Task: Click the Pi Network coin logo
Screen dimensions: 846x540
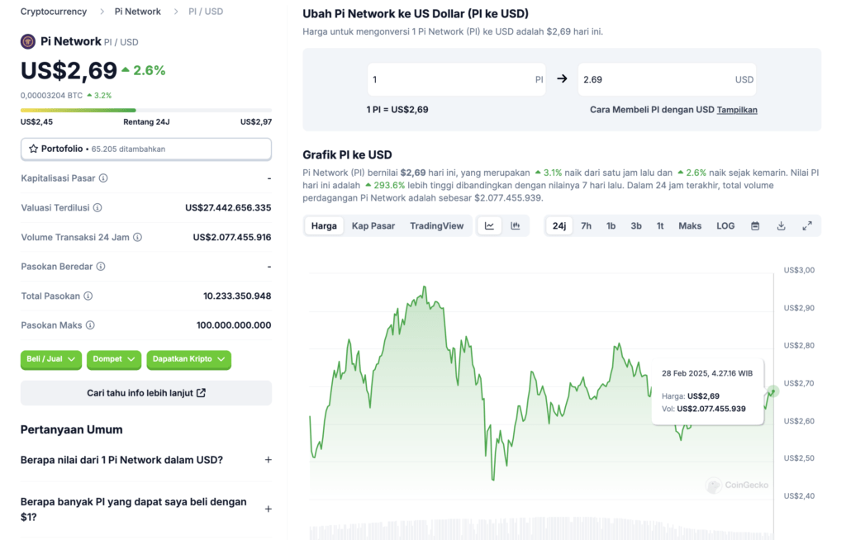Action: (28, 41)
